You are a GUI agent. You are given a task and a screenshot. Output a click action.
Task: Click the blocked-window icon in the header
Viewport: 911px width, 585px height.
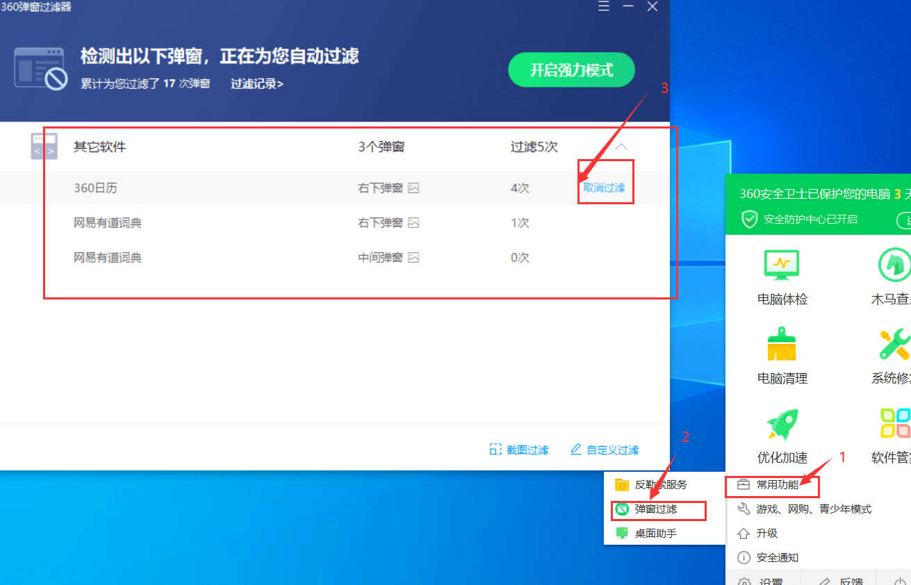pyautogui.click(x=40, y=68)
